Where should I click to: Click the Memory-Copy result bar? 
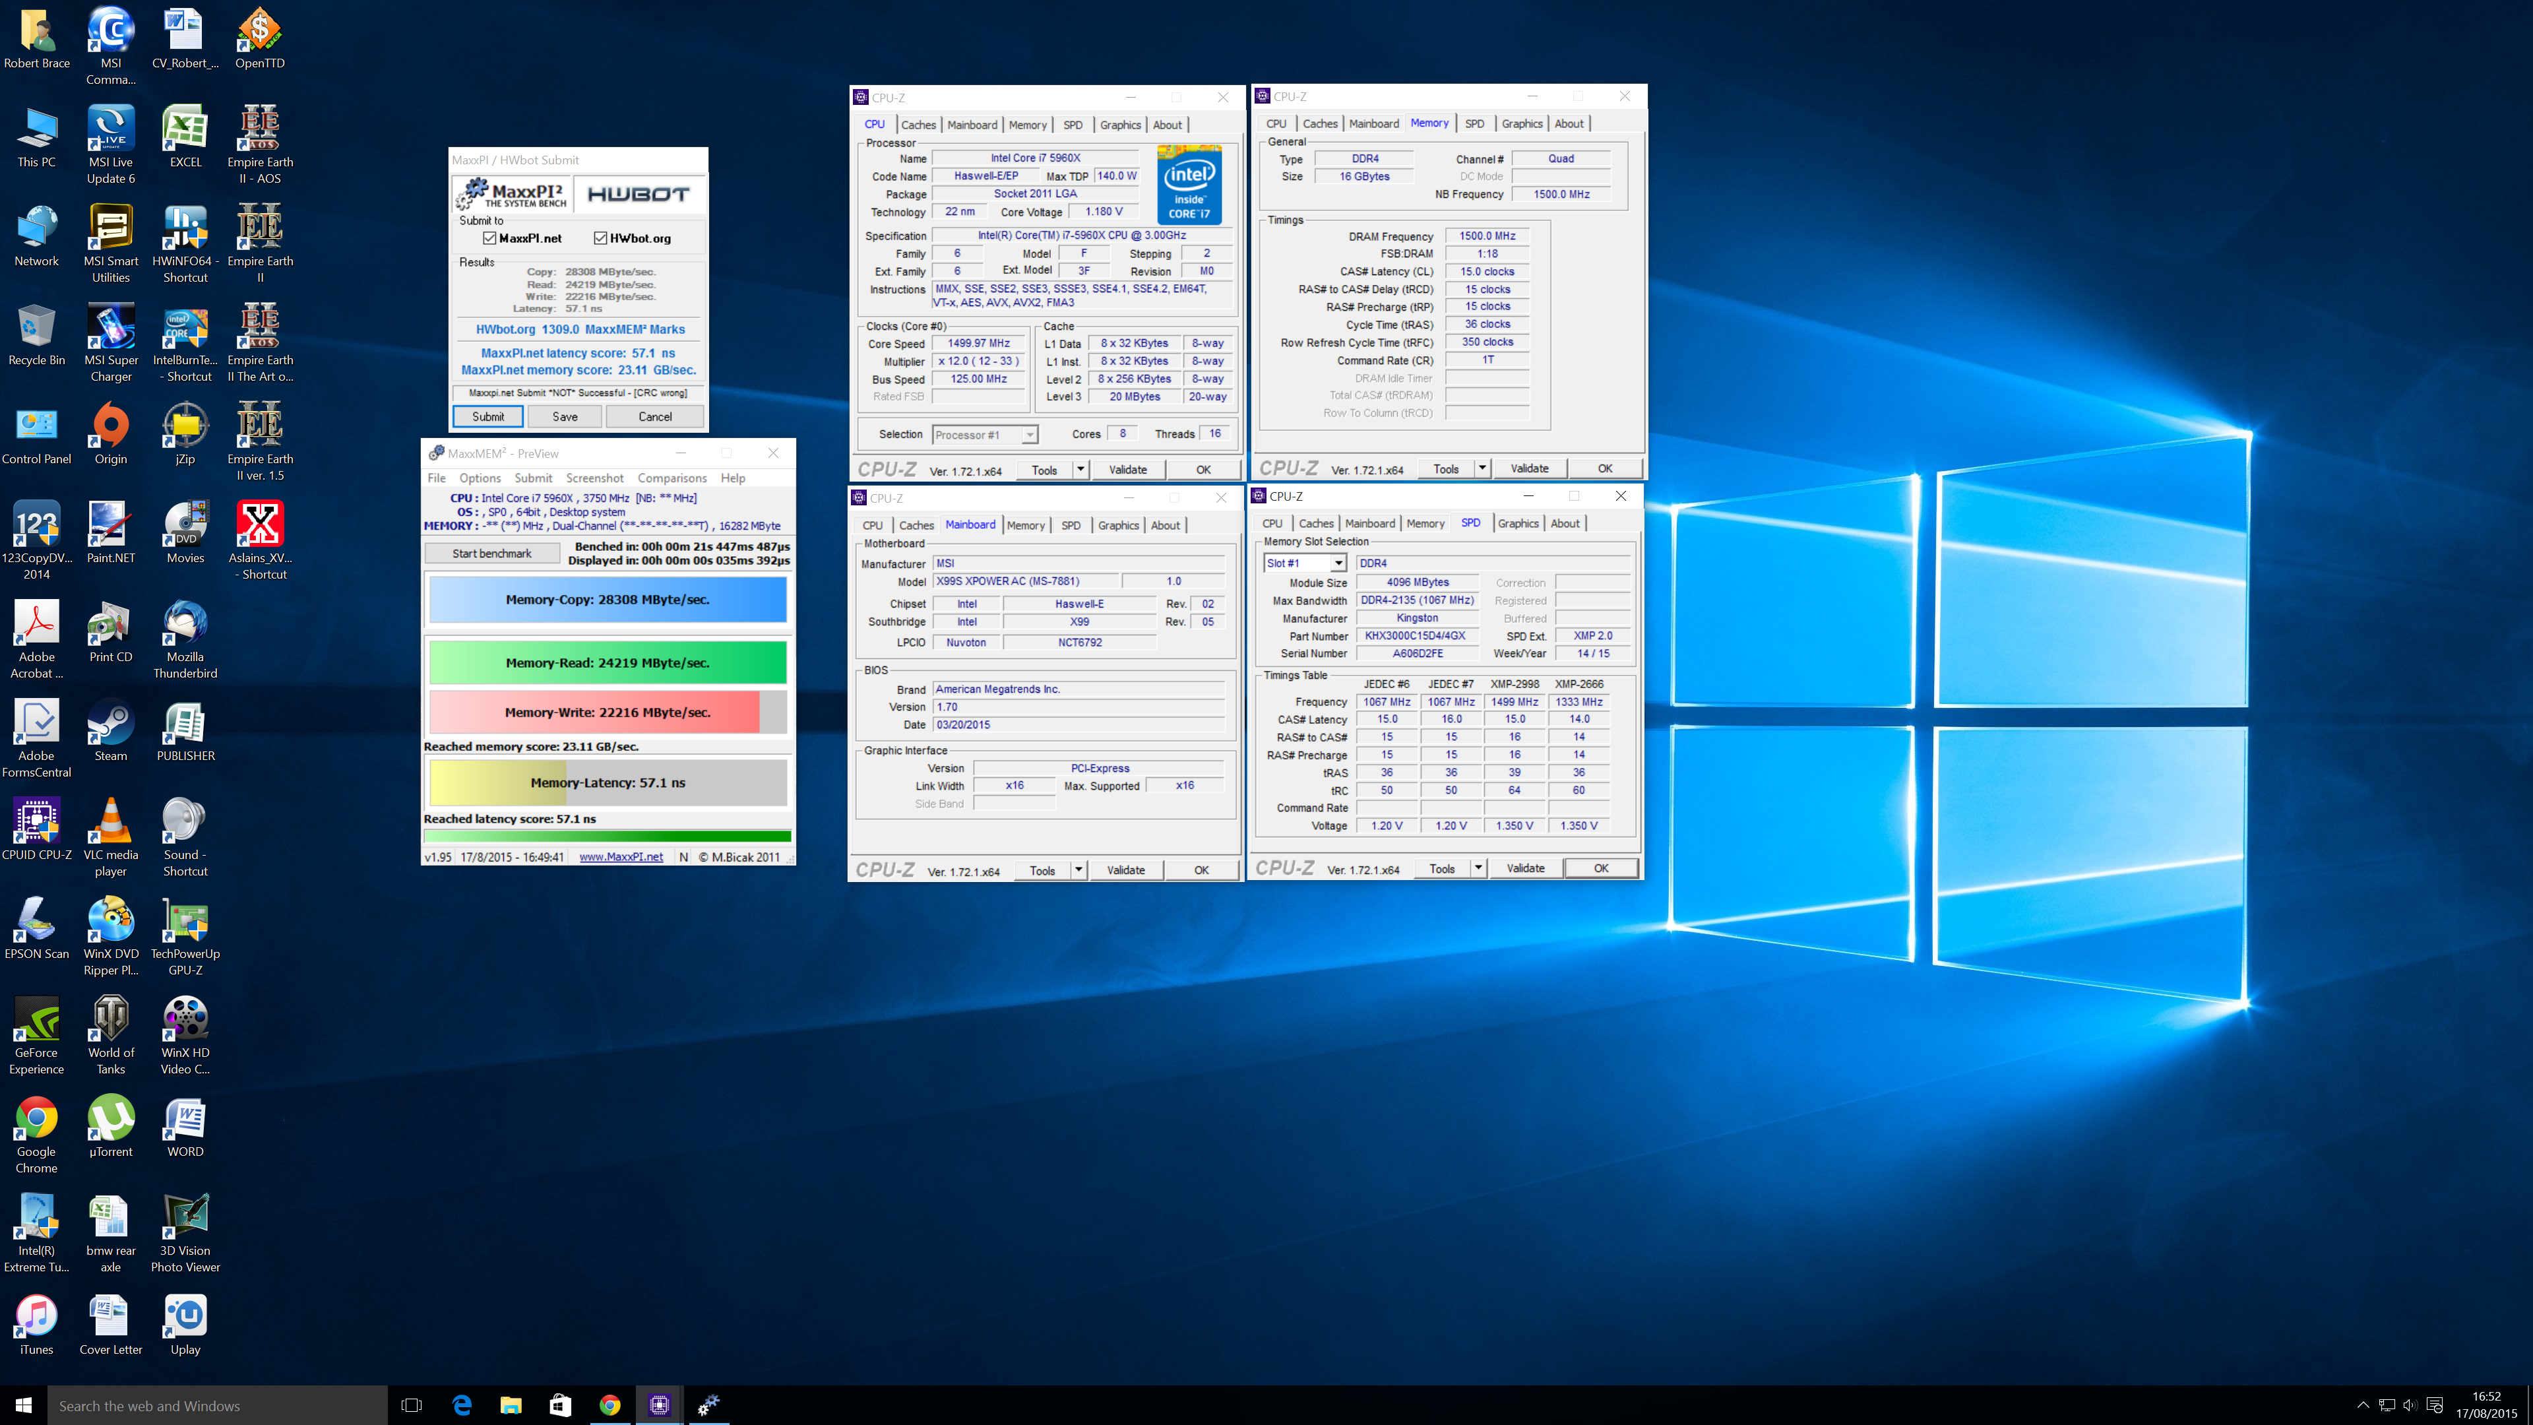click(x=608, y=600)
